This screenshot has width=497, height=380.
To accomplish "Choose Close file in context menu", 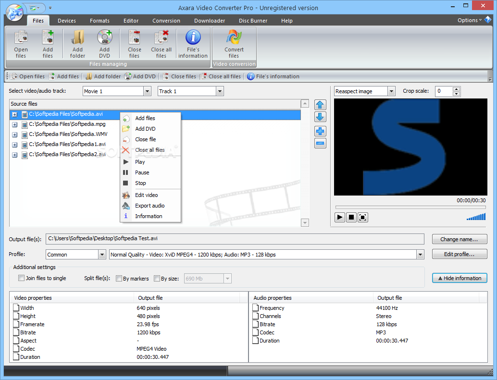I will click(x=150, y=139).
